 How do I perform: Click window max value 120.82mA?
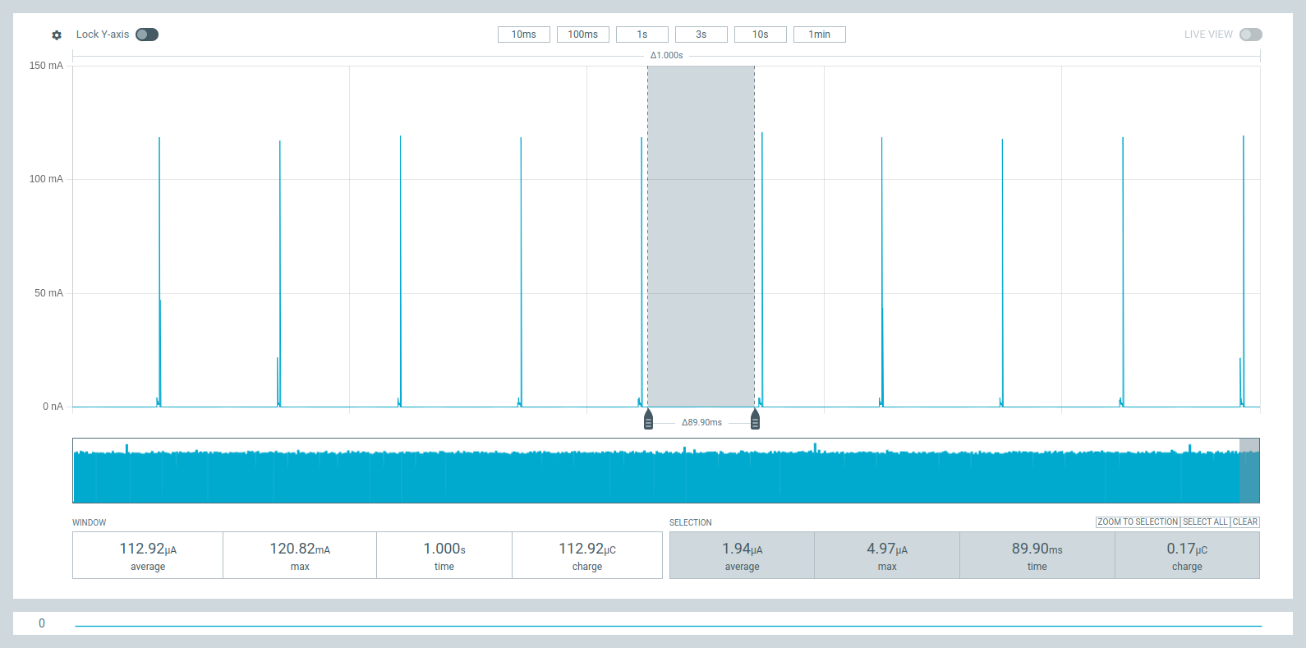click(300, 549)
